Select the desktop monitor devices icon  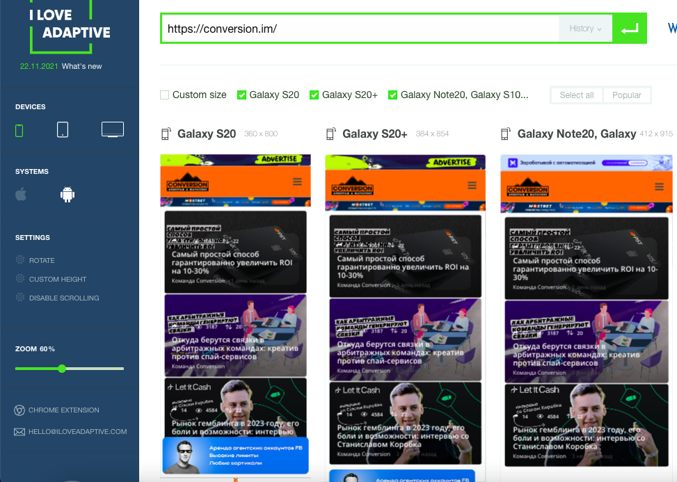click(113, 129)
